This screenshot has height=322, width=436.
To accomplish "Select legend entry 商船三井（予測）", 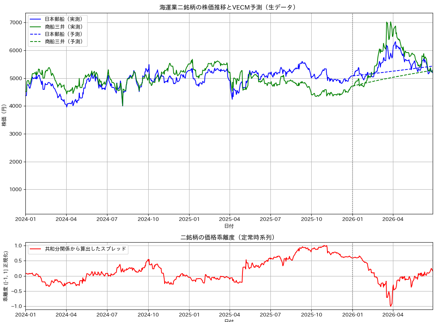I will tap(57, 42).
